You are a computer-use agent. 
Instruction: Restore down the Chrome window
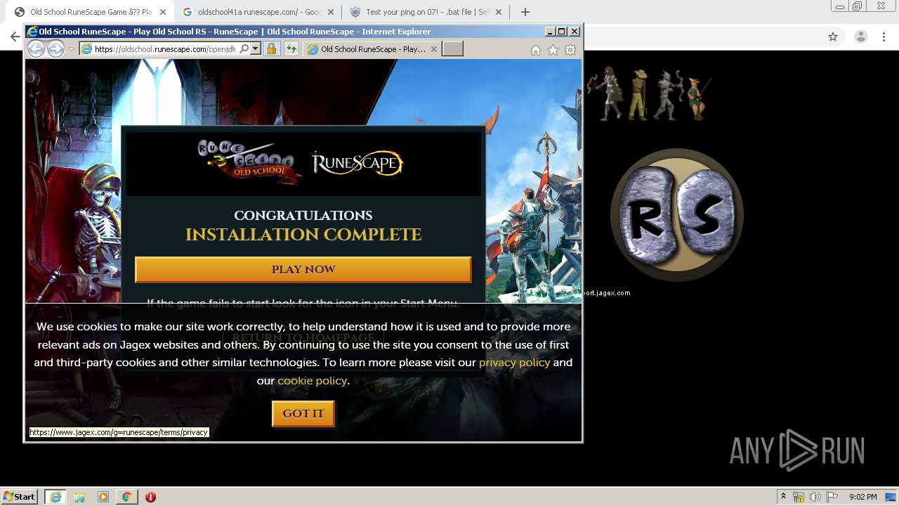coord(858,6)
